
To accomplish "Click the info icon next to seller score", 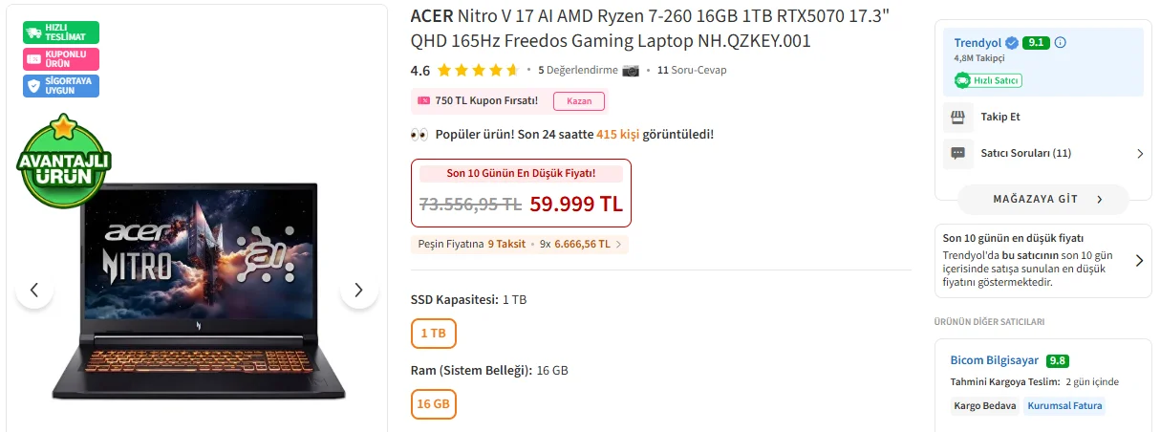I will point(1060,43).
